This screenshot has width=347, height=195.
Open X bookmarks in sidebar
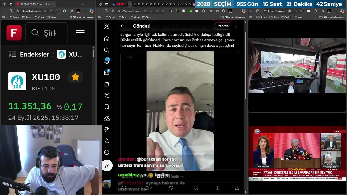(107, 107)
